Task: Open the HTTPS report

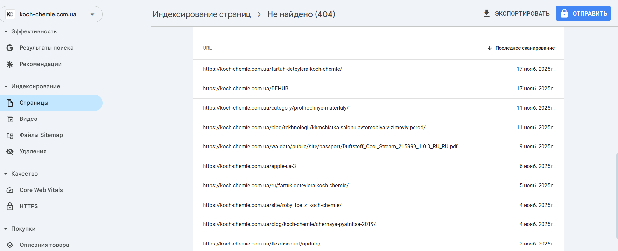Action: tap(51, 206)
